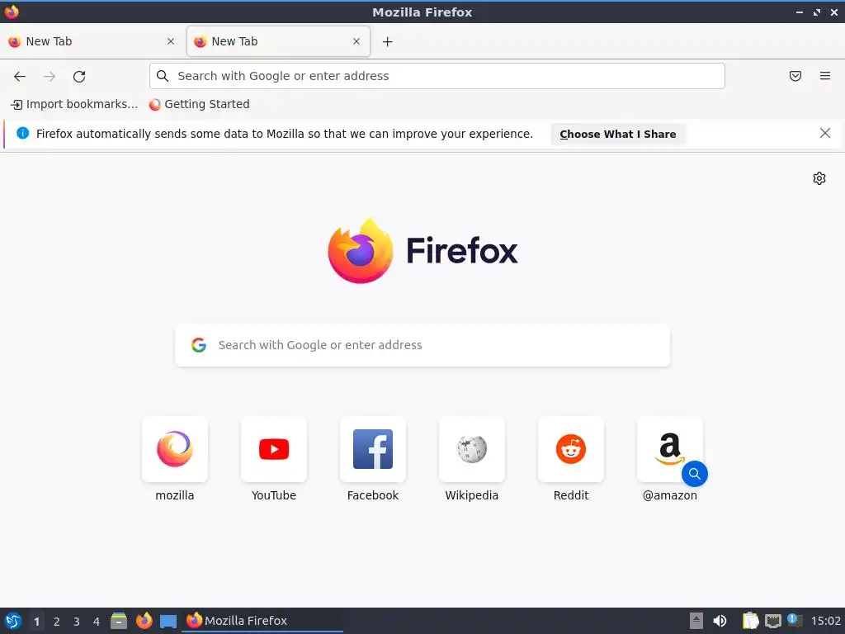The image size is (845, 634).
Task: Open the volume control tray icon
Action: coord(720,621)
